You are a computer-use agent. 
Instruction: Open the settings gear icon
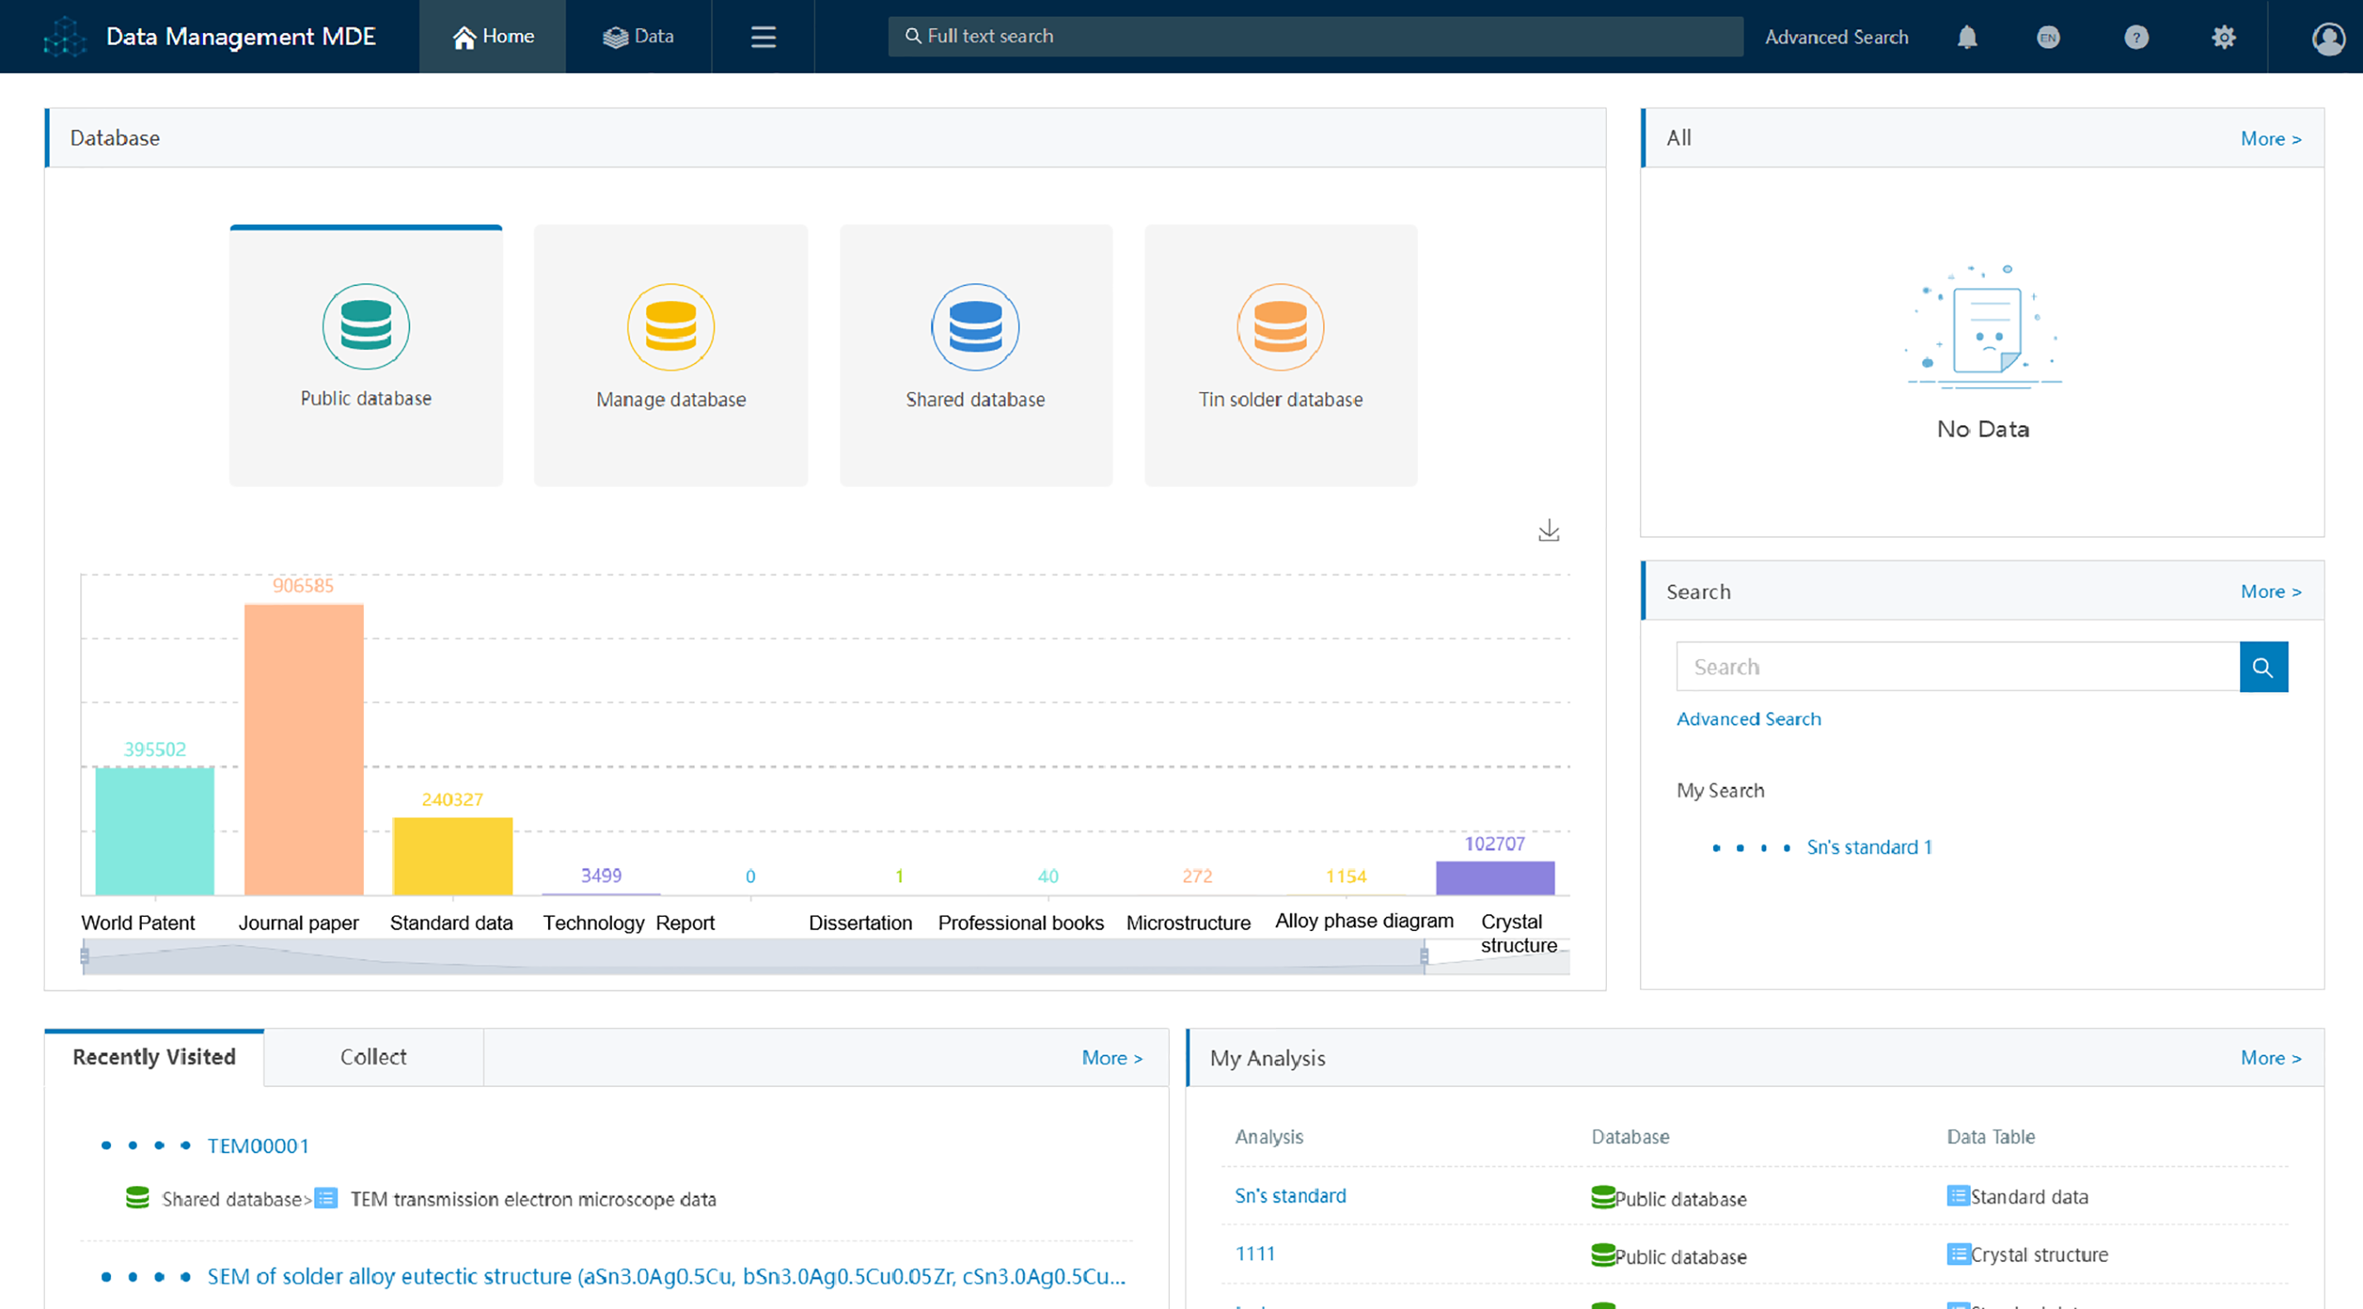2223,36
